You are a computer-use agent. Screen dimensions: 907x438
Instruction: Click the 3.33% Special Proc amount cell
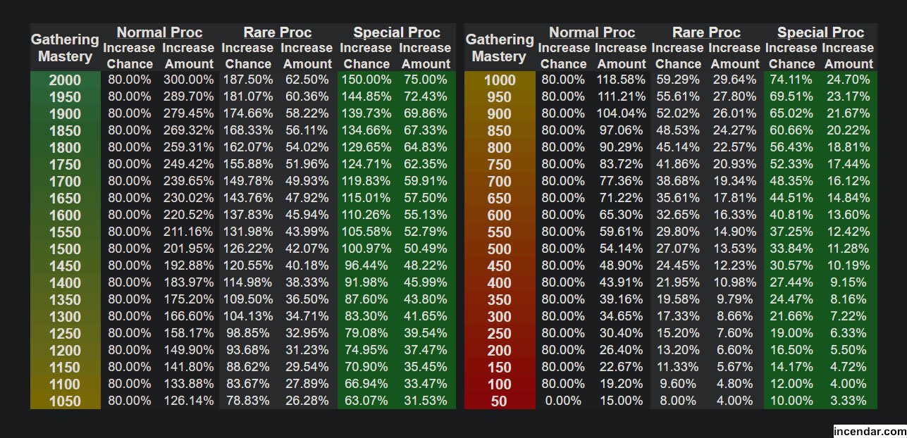pyautogui.click(x=849, y=401)
